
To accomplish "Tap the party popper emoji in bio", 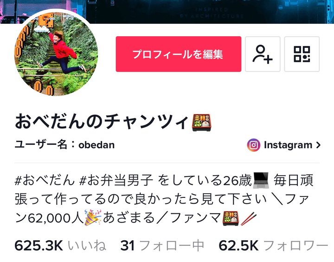I will [93, 217].
